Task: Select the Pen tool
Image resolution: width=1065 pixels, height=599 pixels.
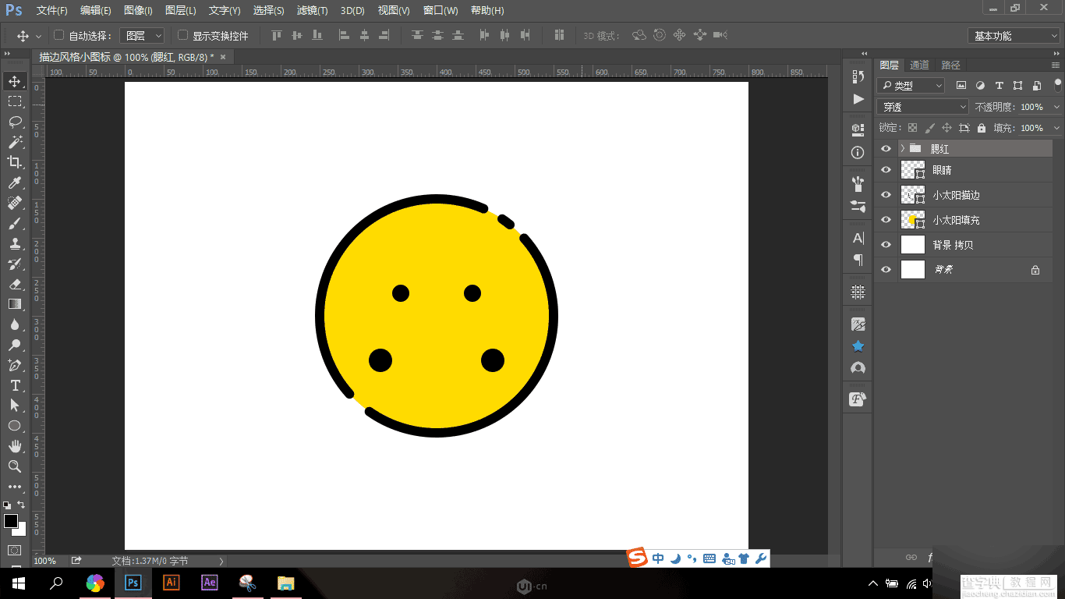Action: tap(15, 365)
